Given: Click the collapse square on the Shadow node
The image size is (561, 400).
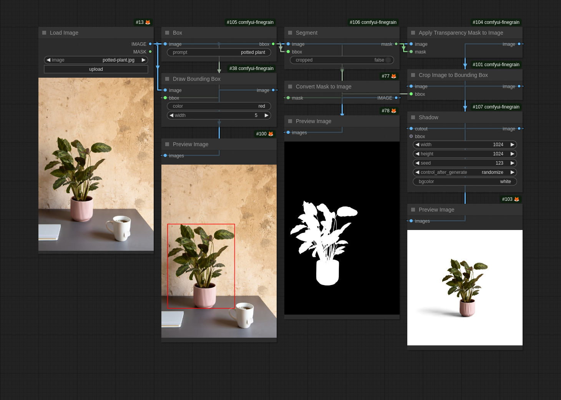Looking at the screenshot, I should tap(413, 117).
